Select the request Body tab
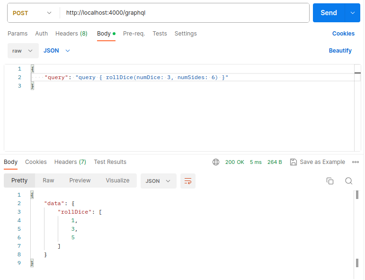 pyautogui.click(x=106, y=34)
